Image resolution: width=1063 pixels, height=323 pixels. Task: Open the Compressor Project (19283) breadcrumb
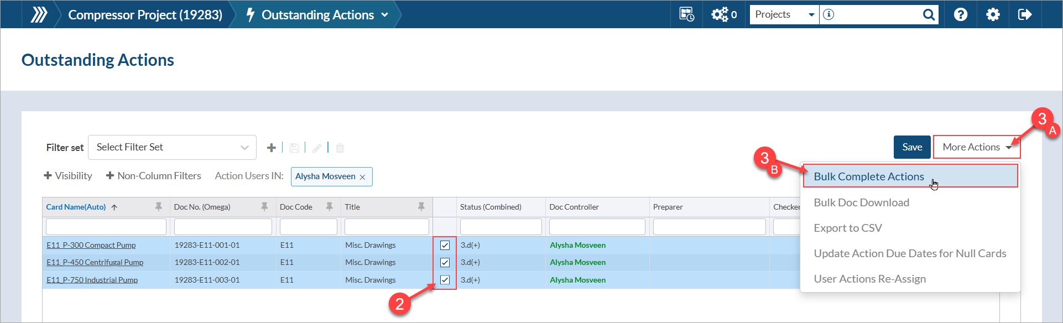(145, 15)
